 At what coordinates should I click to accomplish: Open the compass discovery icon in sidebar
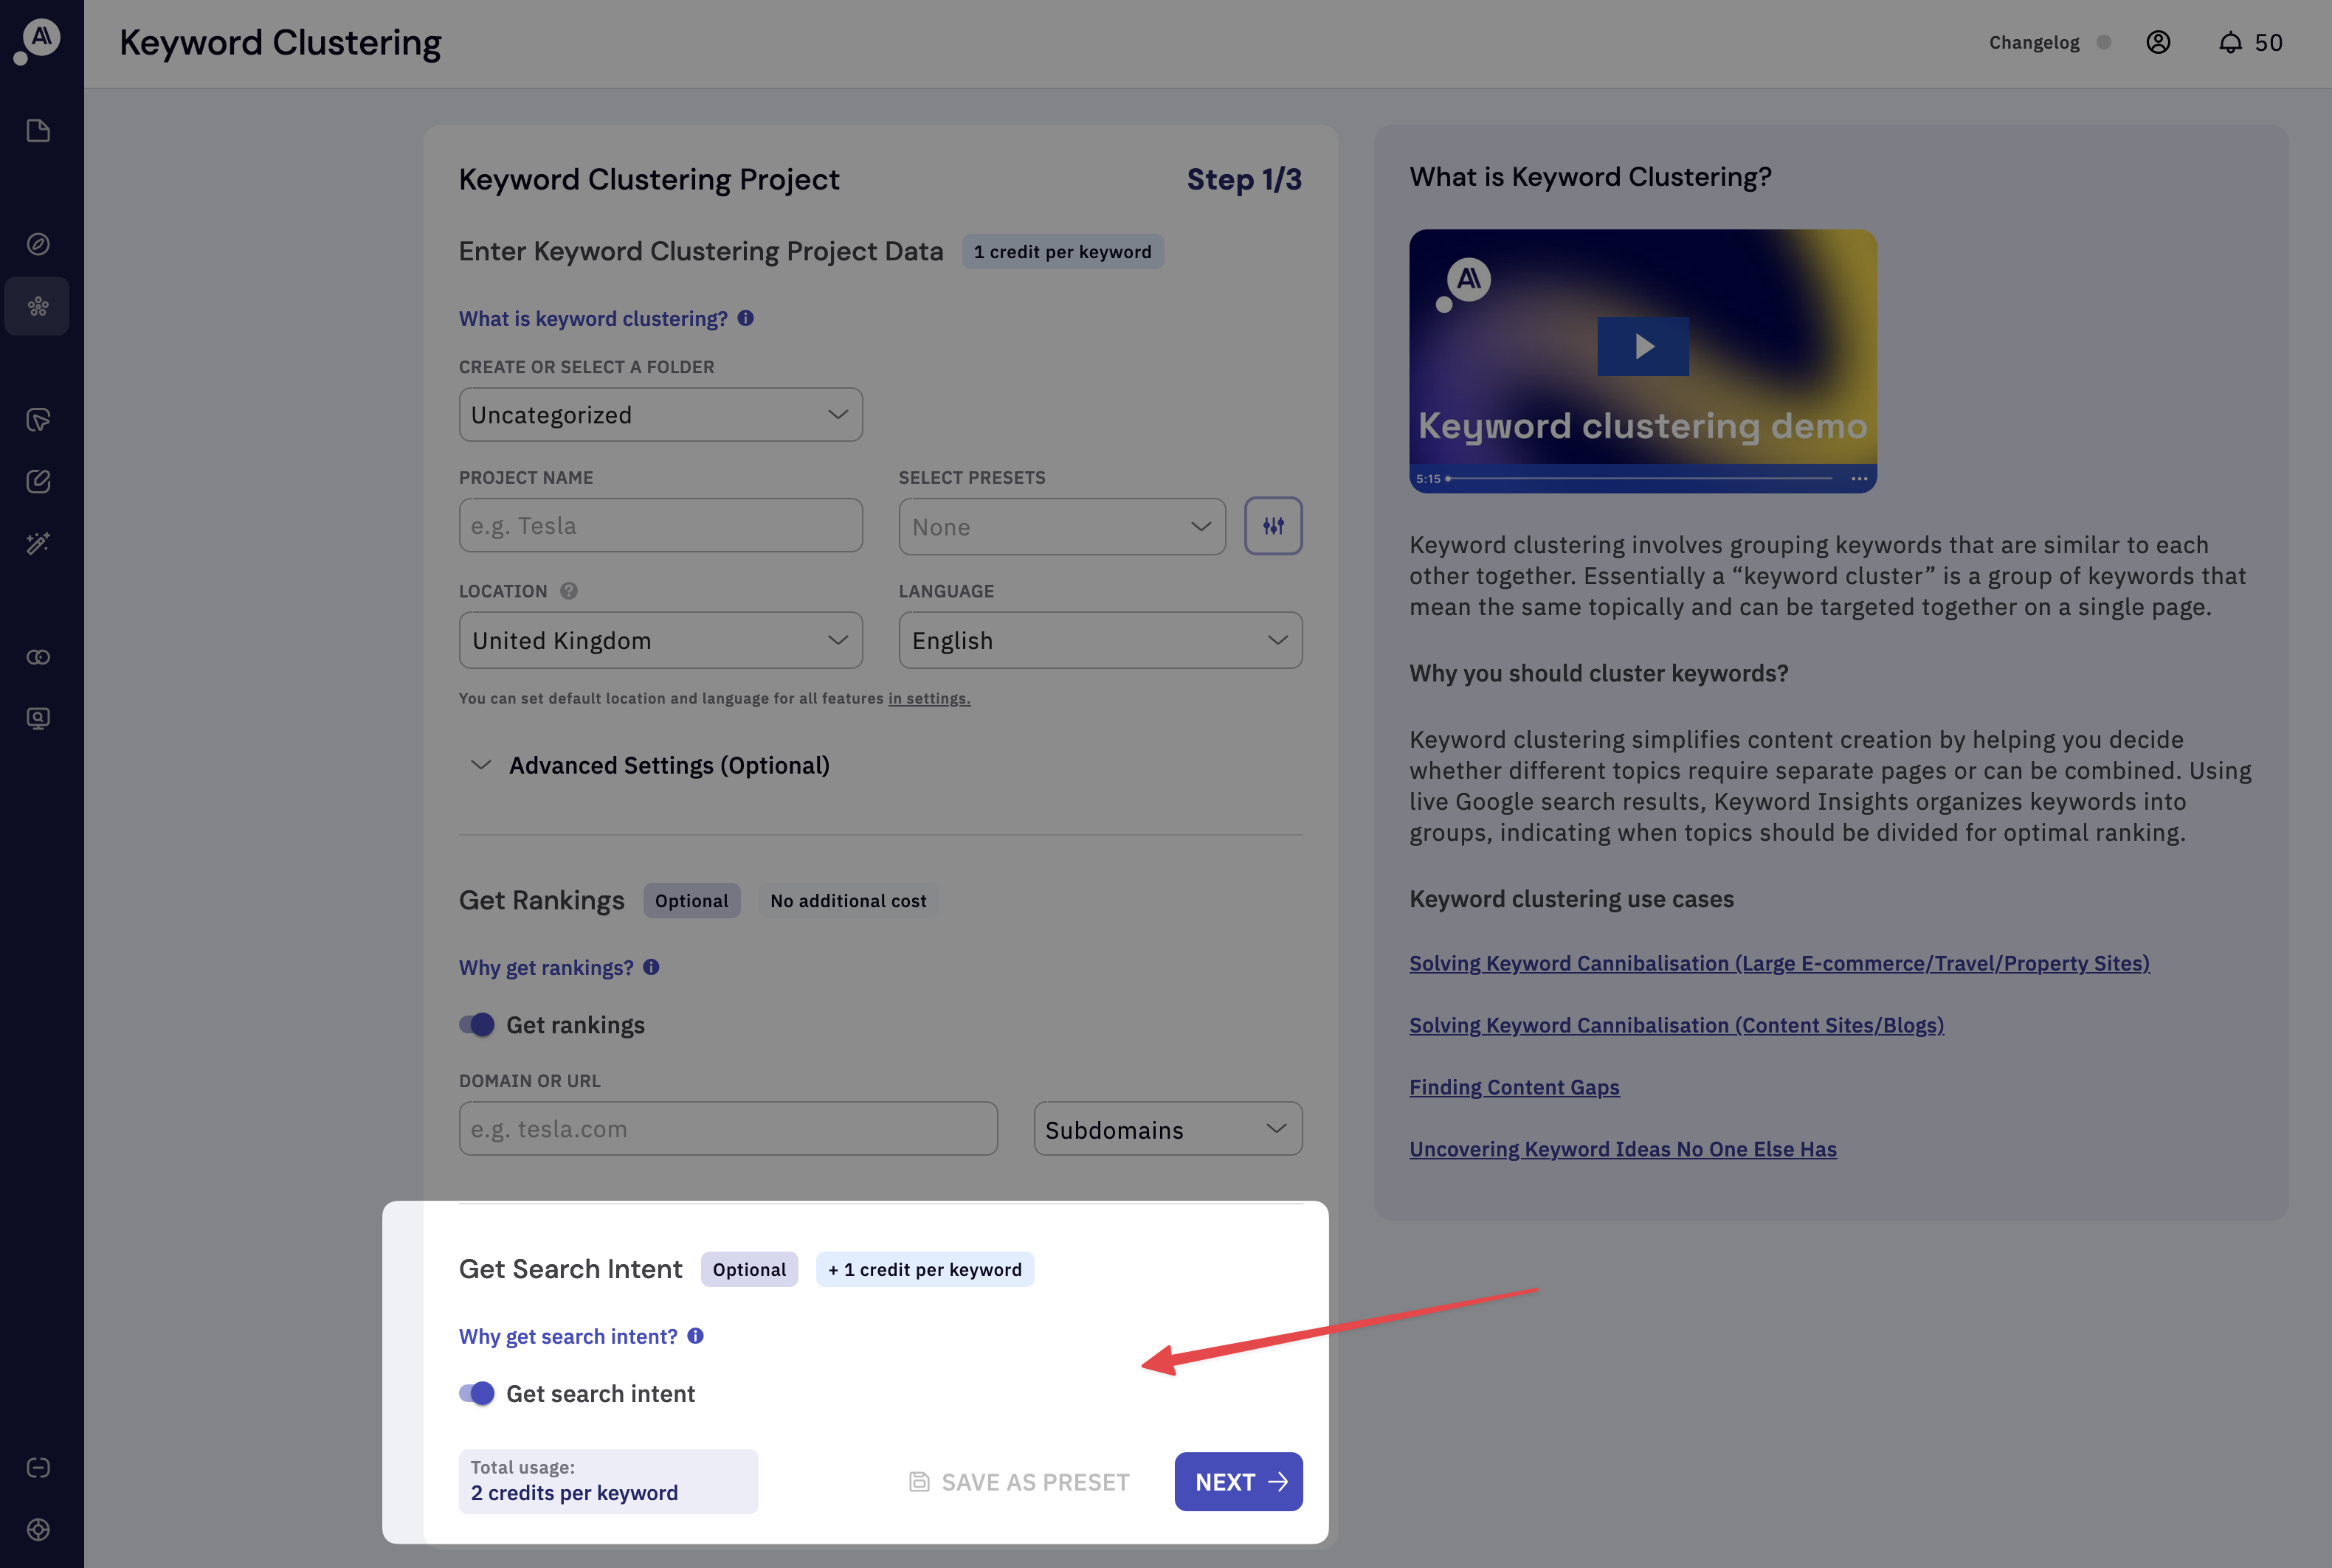38,244
